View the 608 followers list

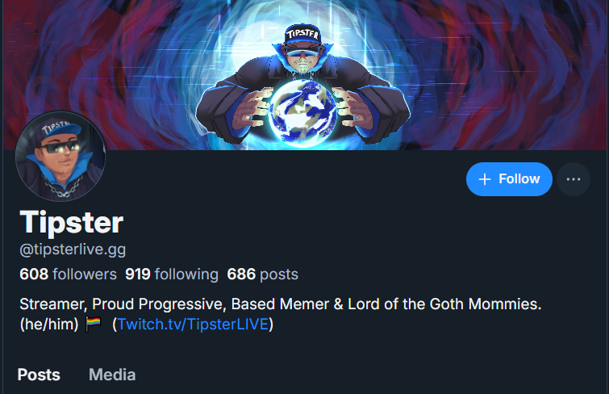(68, 275)
